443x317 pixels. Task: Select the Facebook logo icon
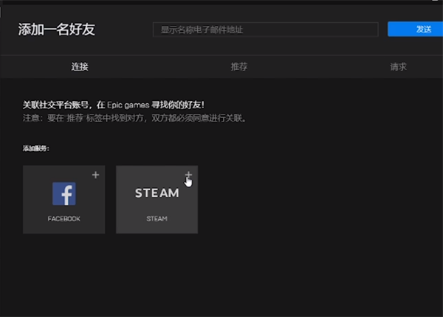64,194
